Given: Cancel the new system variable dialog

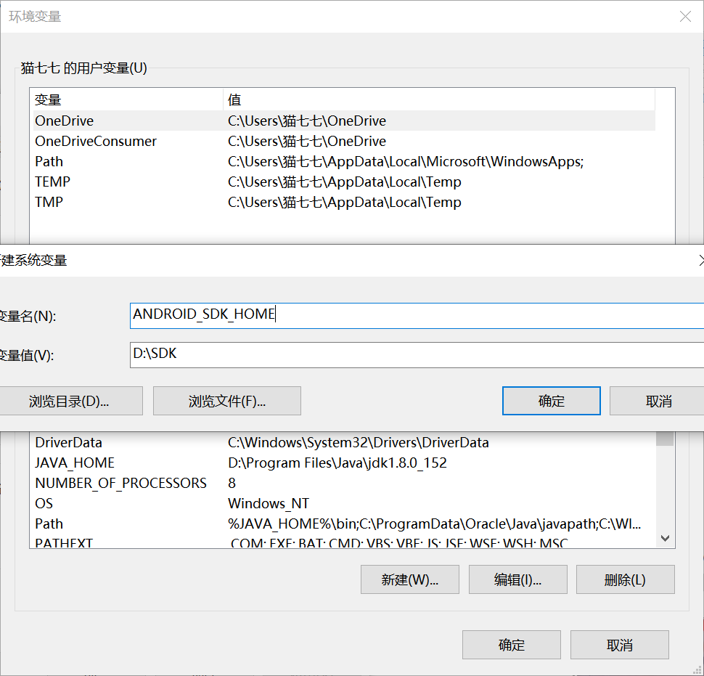Looking at the screenshot, I should [x=658, y=401].
